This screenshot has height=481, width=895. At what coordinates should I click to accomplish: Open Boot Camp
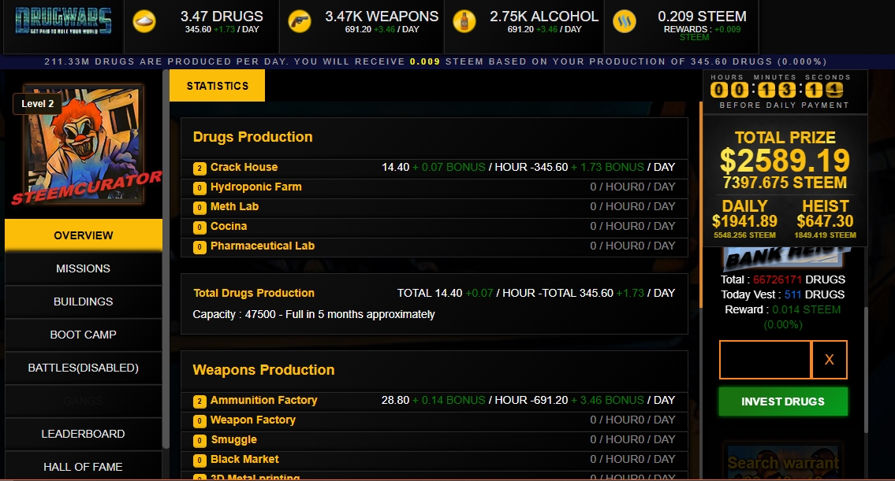coord(84,335)
